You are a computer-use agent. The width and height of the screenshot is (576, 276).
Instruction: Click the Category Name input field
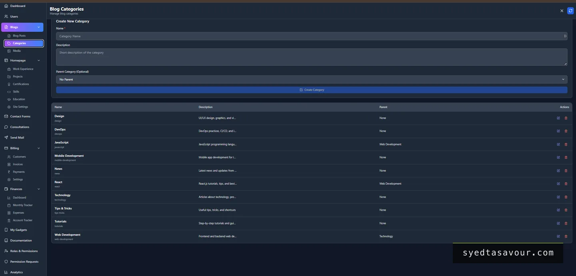coord(312,36)
